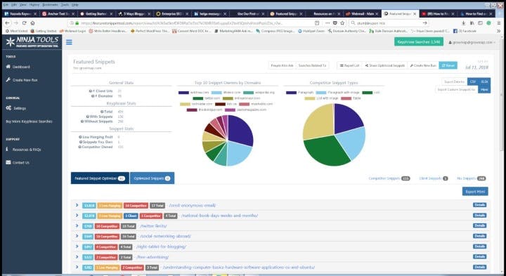This screenshot has width=506, height=276.
Task: Toggle the hamburger sidebar menu icon
Action: click(69, 42)
